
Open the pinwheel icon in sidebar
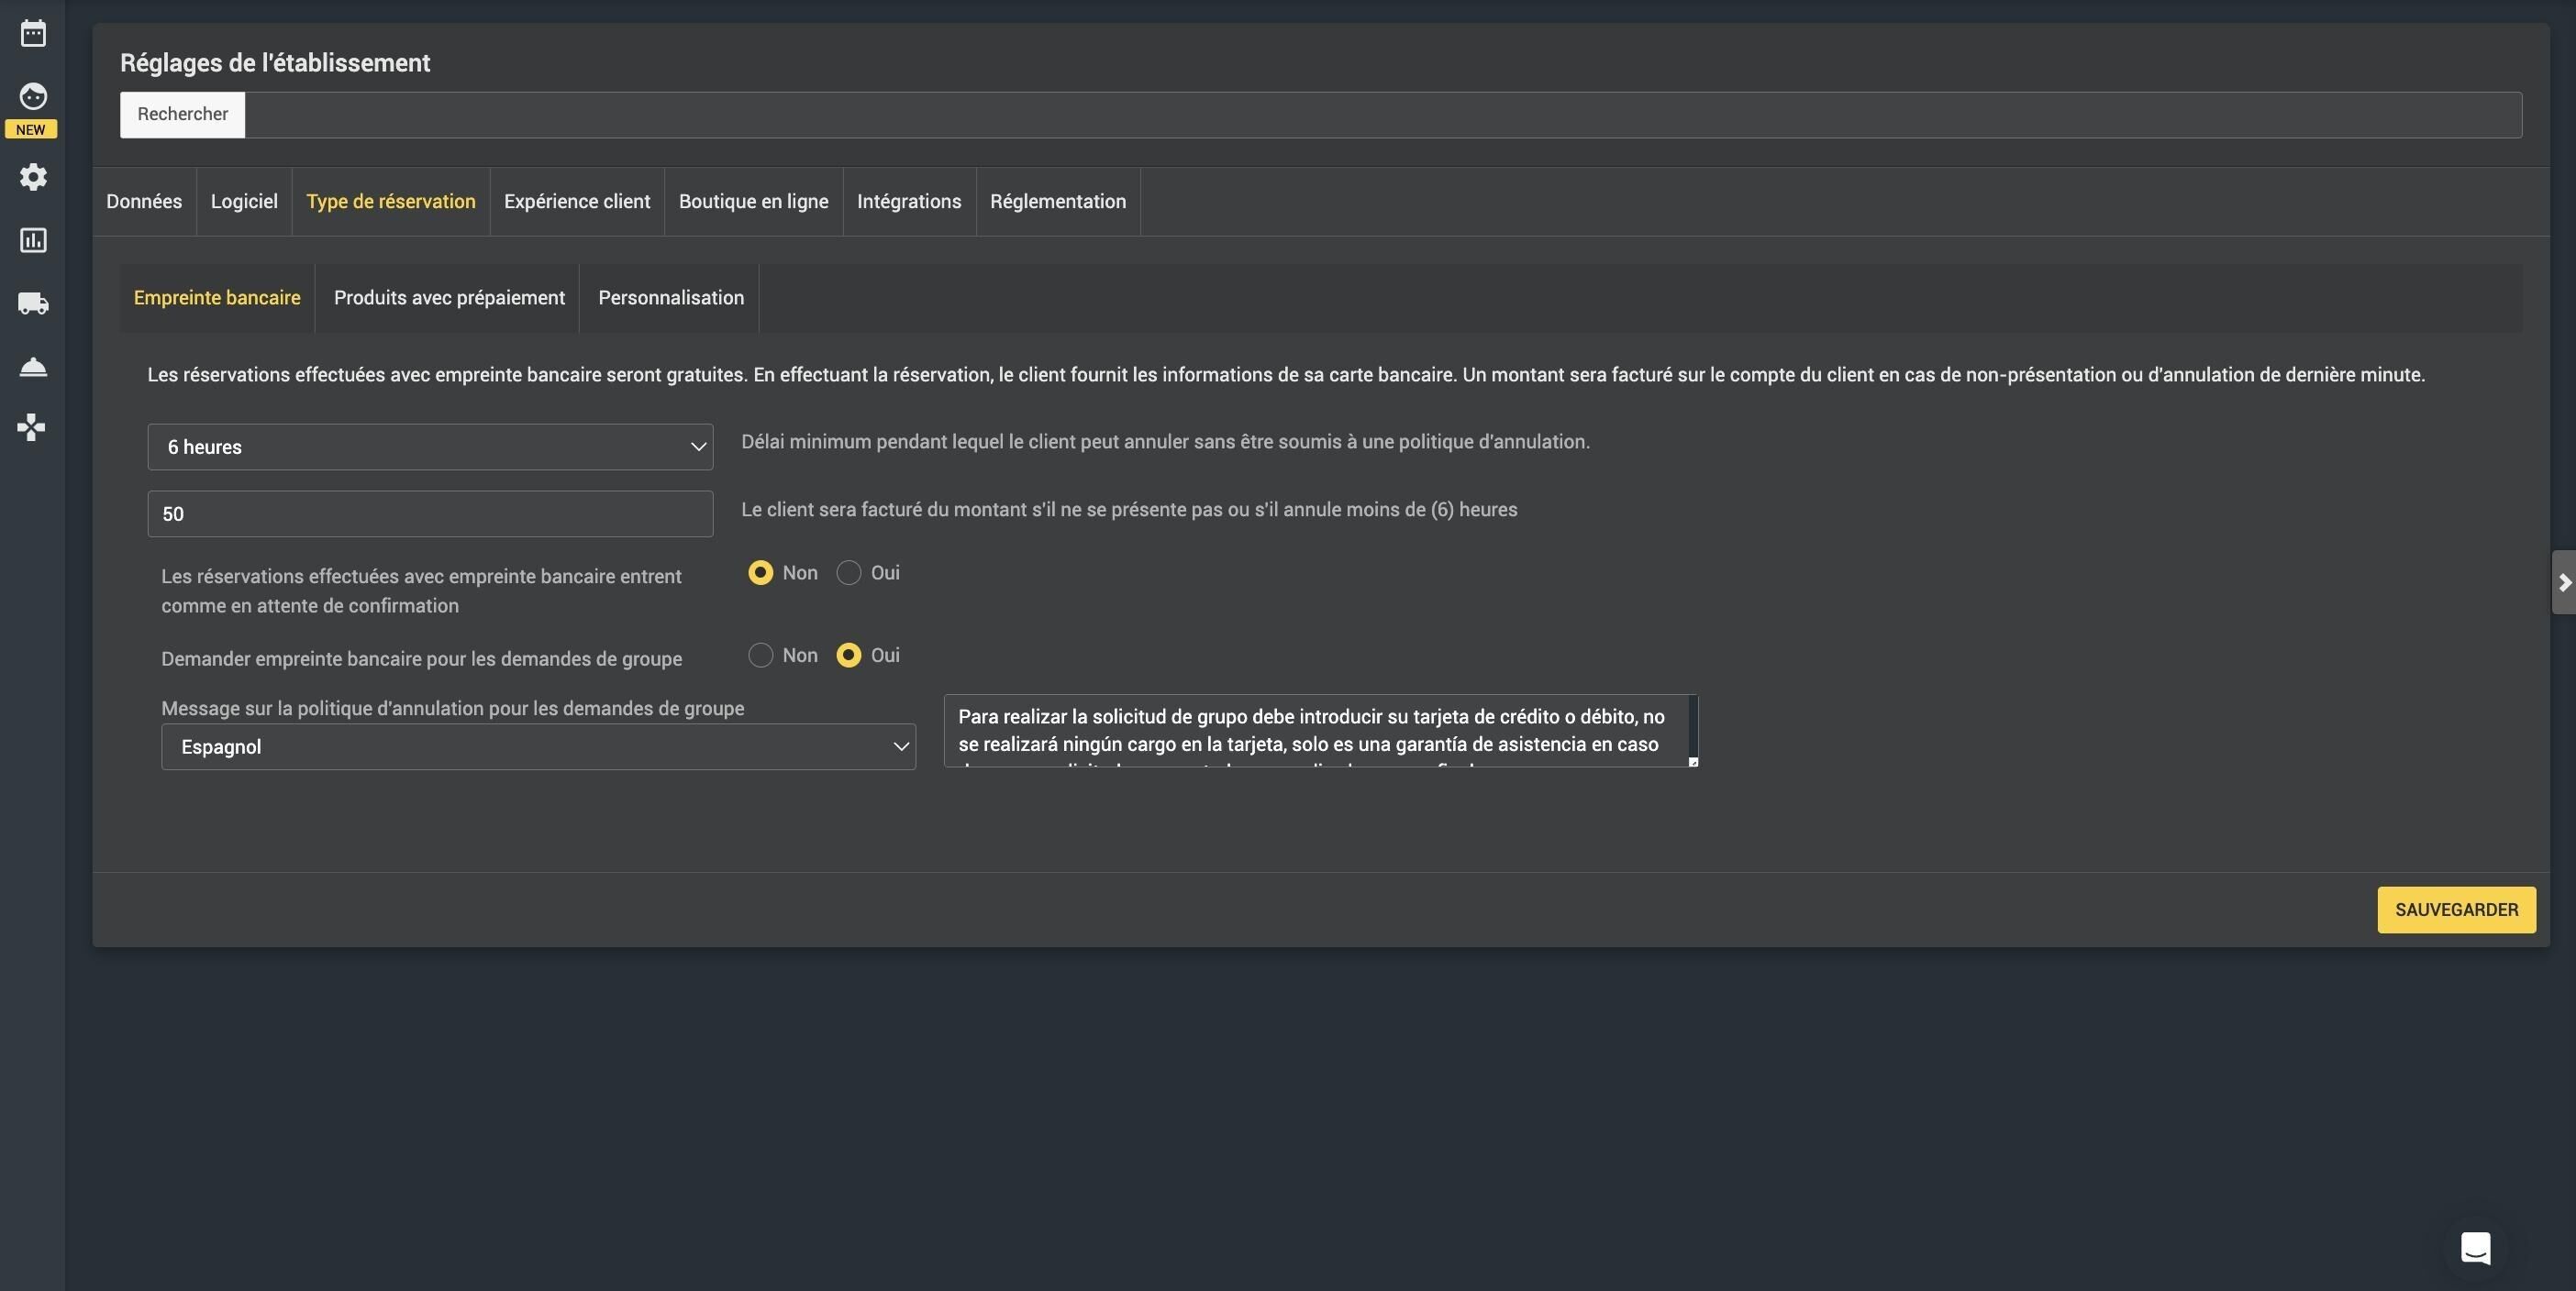(31, 427)
